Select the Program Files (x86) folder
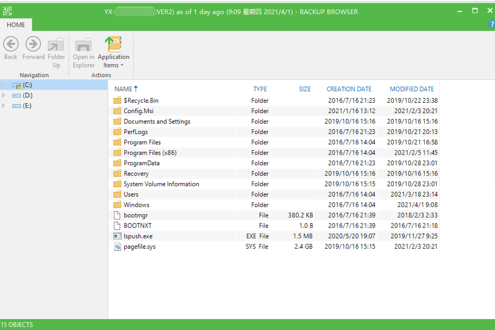The width and height of the screenshot is (495, 330). point(150,153)
